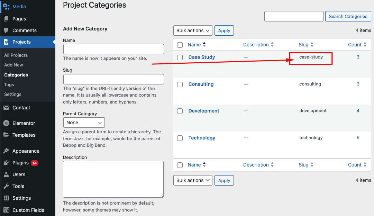
Task: Click the top '4 items' count text
Action: tap(363, 30)
